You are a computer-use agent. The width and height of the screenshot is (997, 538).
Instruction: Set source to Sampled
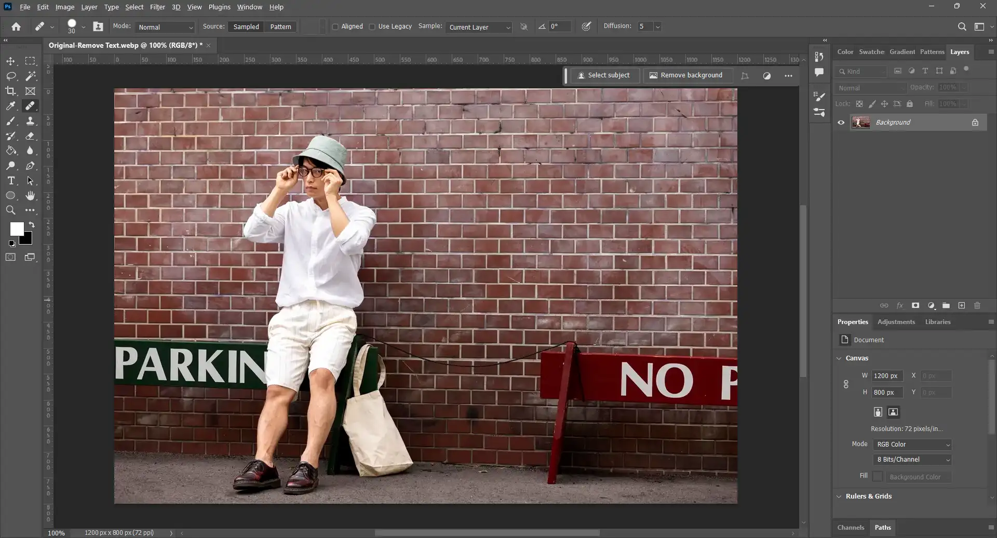(246, 27)
